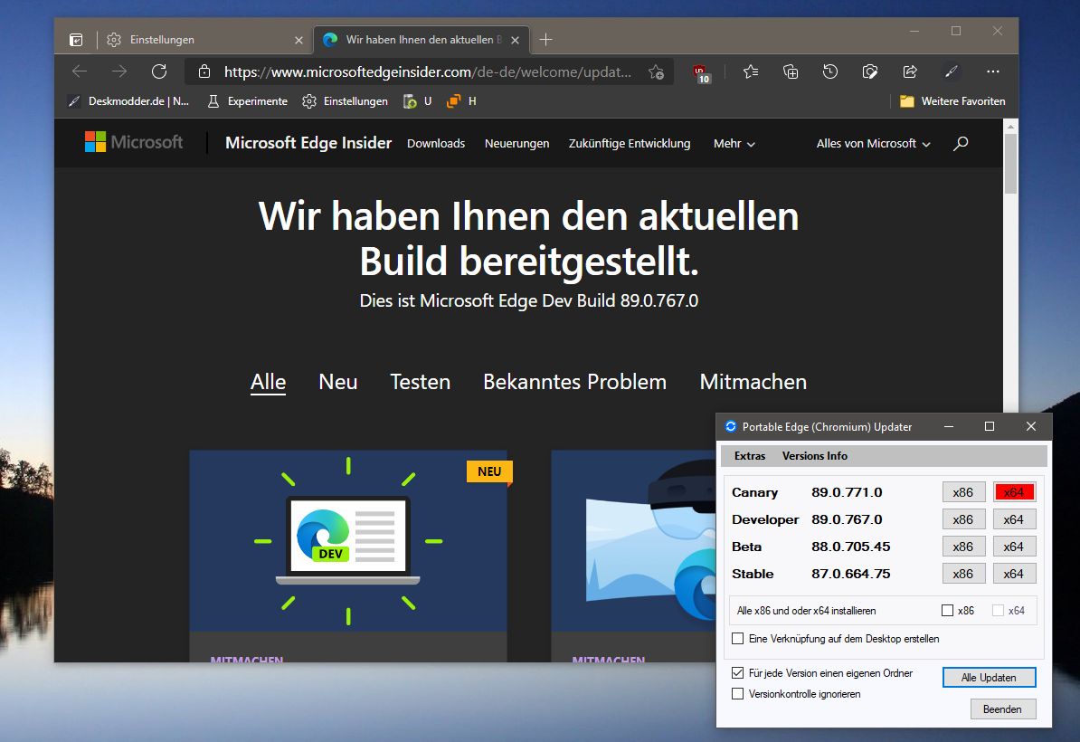Download Beta x86 build
Screen dimensions: 1080x742
[963, 547]
